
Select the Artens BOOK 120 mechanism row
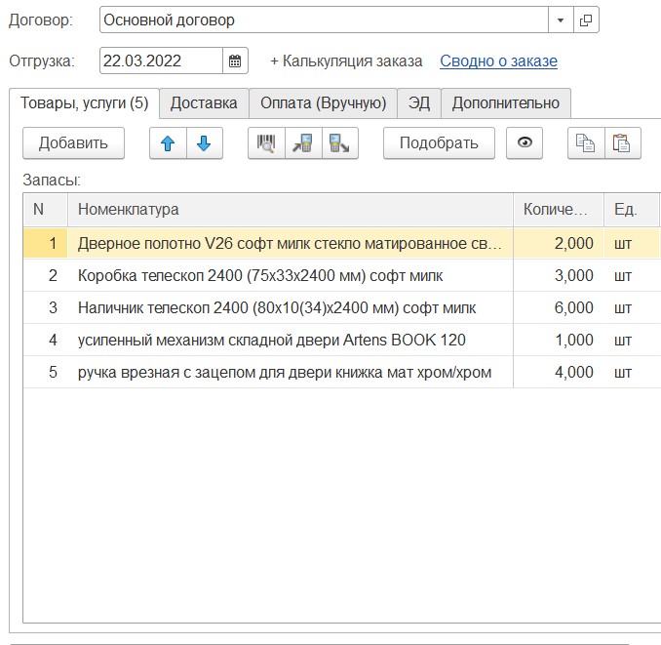271,340
